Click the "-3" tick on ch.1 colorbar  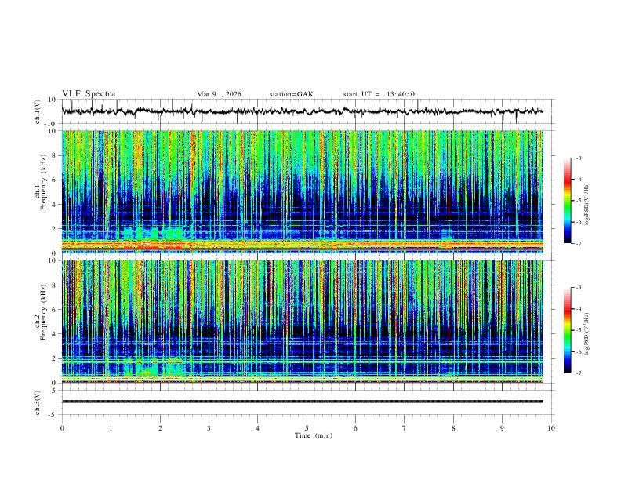click(578, 158)
